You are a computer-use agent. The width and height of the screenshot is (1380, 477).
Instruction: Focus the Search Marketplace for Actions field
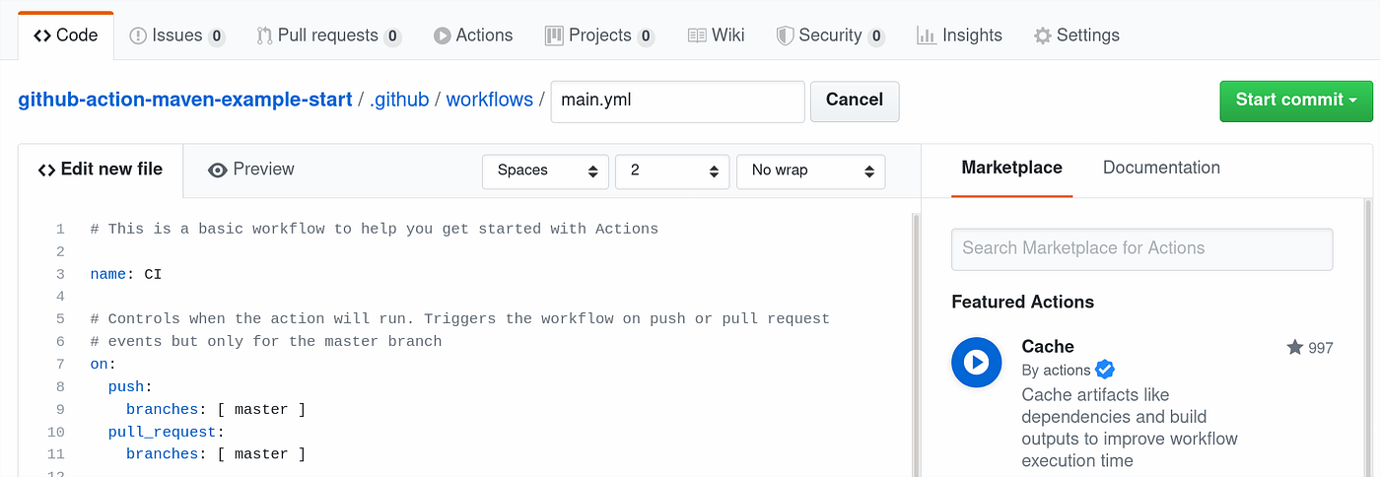[1141, 248]
